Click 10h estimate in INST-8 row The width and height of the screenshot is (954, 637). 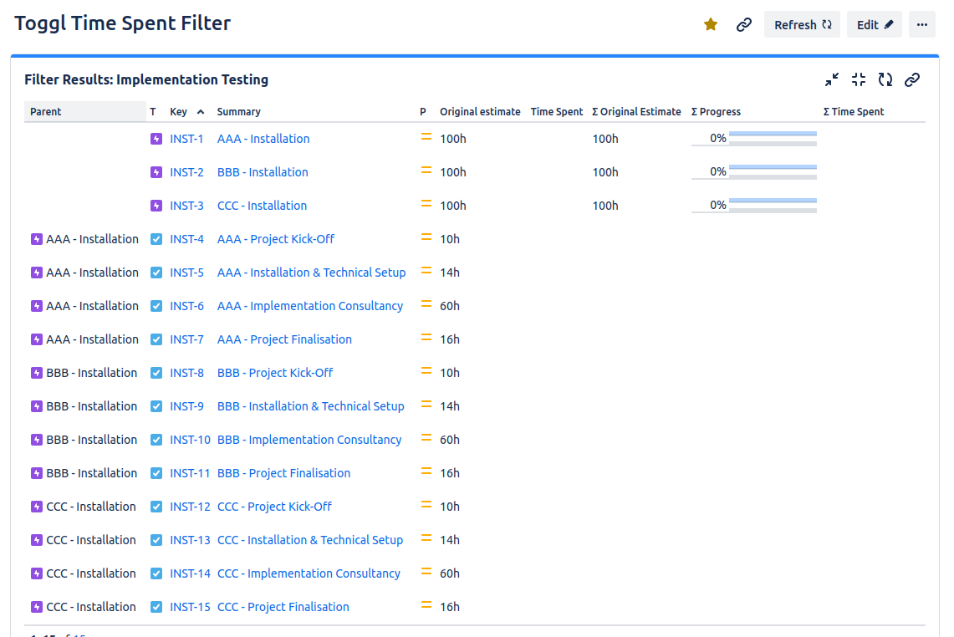click(x=450, y=373)
